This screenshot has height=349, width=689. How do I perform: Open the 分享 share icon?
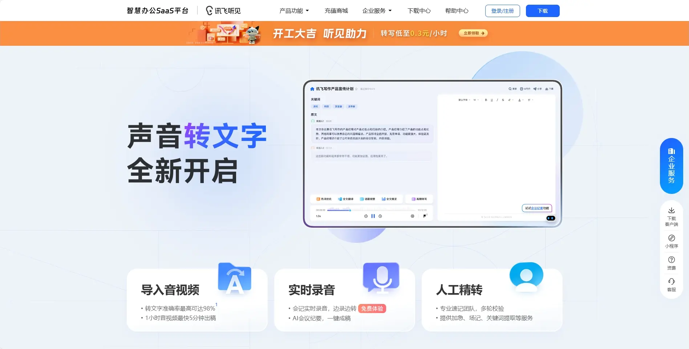535,89
